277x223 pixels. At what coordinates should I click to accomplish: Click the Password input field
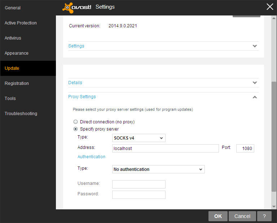tap(138, 195)
